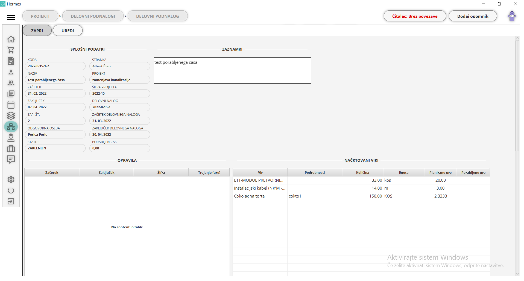
Task: Click the UREDI button
Action: click(x=68, y=31)
